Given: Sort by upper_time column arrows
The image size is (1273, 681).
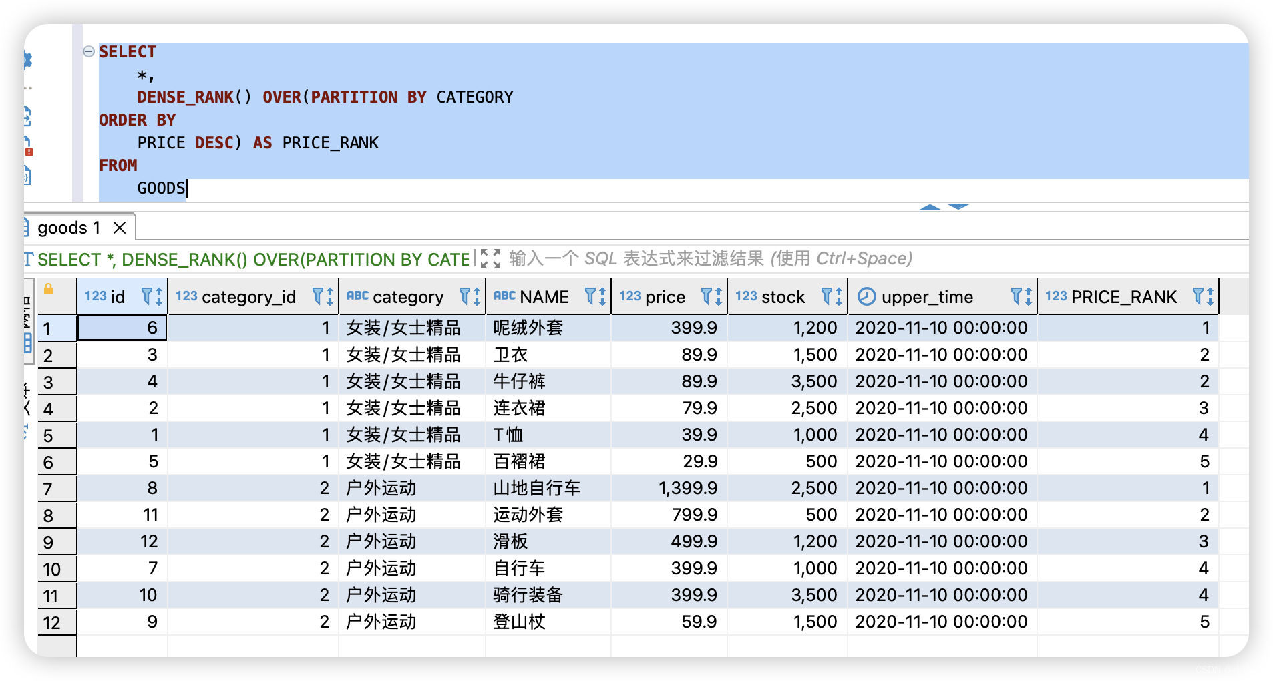Looking at the screenshot, I should coord(1028,296).
